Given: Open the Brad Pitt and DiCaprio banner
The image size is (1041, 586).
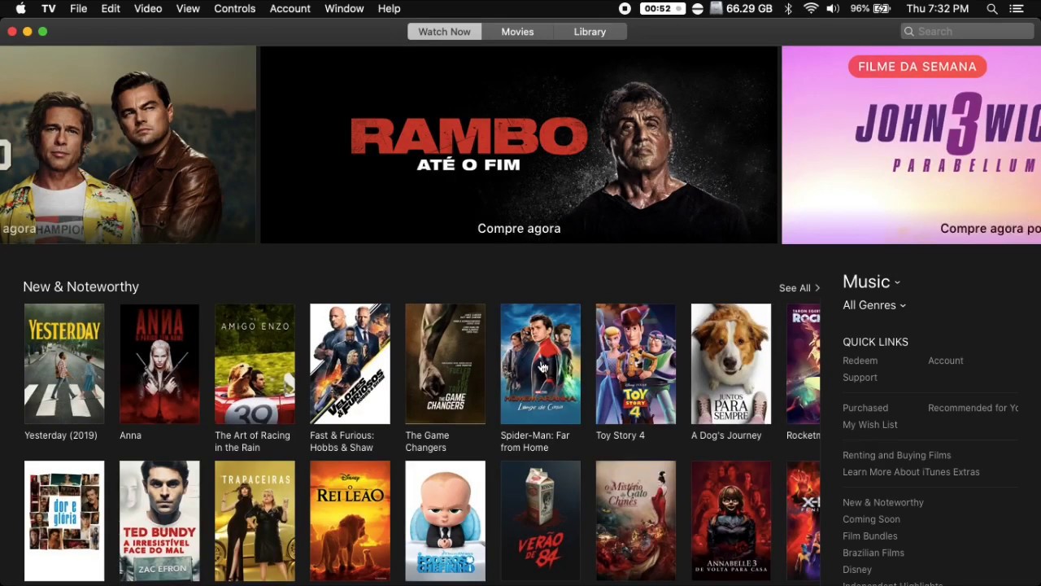Looking at the screenshot, I should click(128, 145).
